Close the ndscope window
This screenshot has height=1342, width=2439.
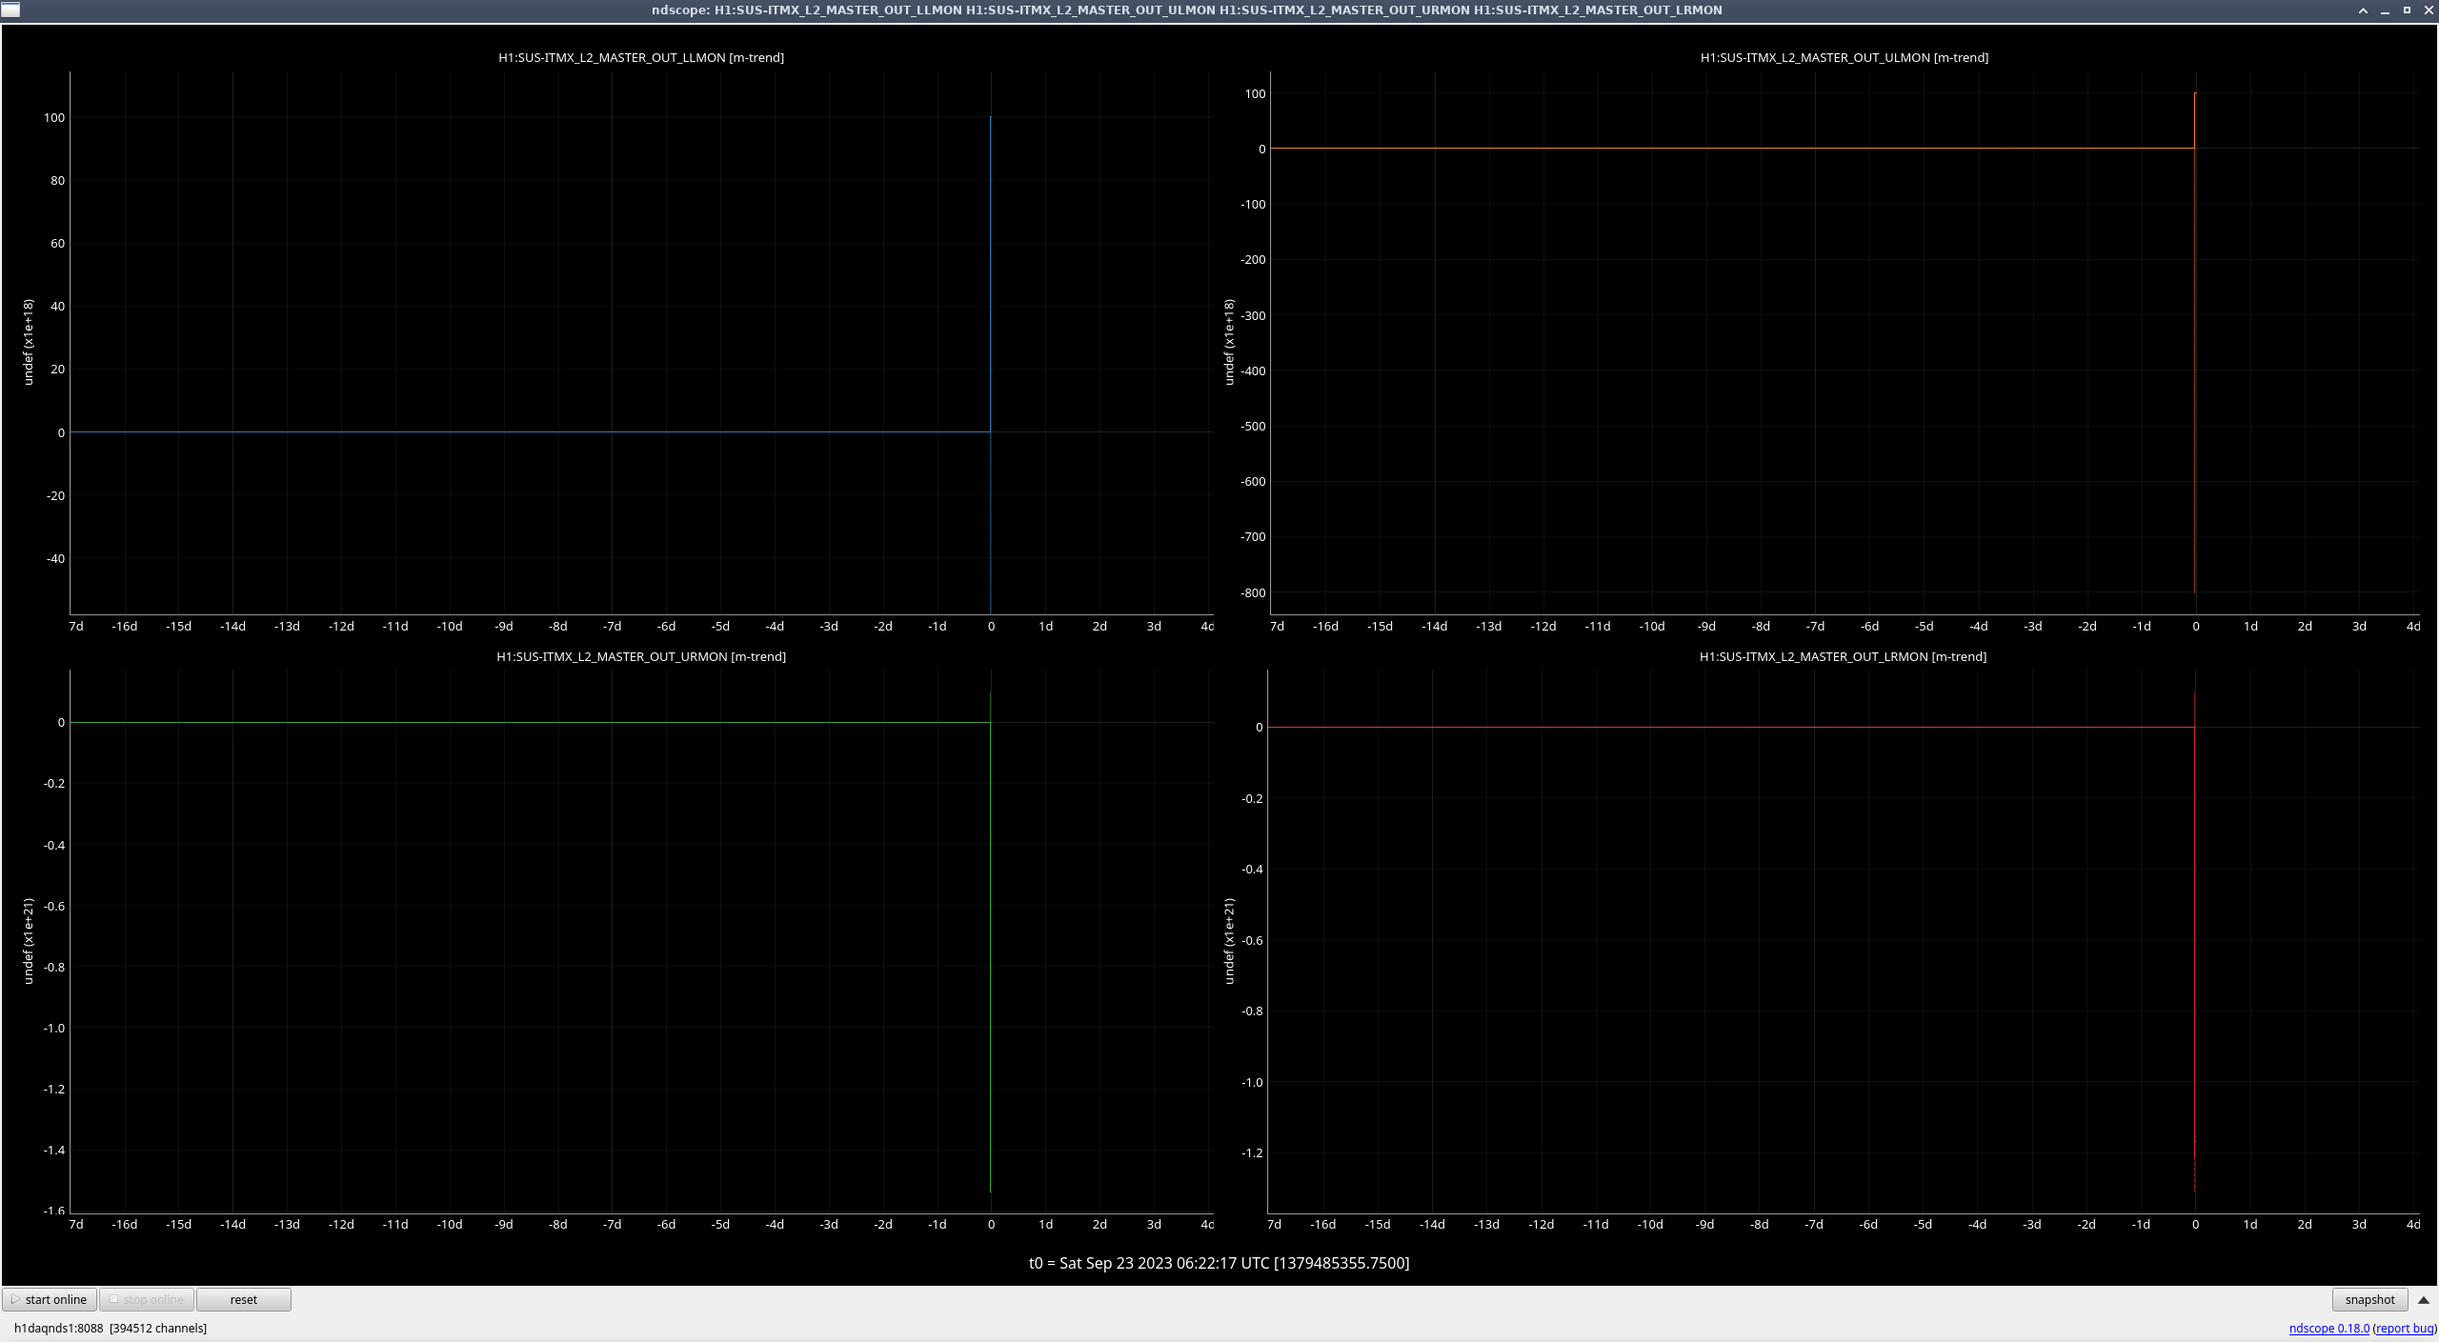[2428, 10]
